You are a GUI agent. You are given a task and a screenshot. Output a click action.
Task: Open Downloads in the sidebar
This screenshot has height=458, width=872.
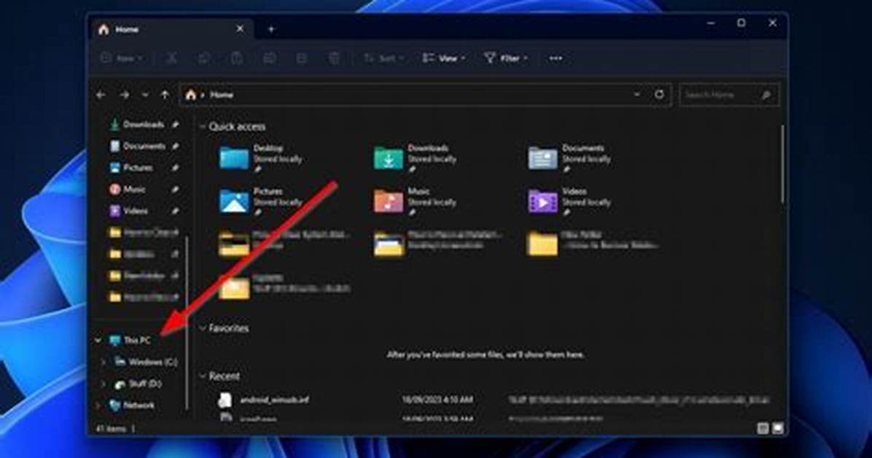(136, 125)
